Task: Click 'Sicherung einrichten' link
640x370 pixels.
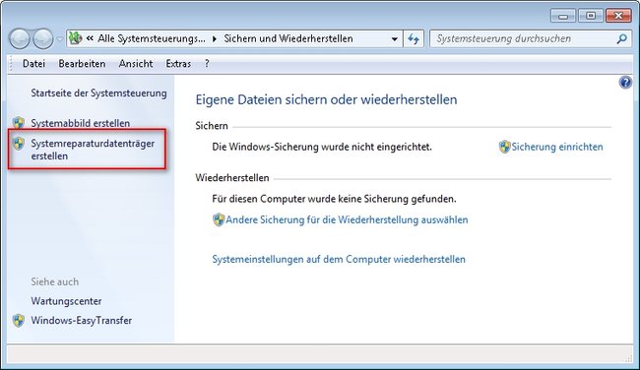Action: pos(557,147)
